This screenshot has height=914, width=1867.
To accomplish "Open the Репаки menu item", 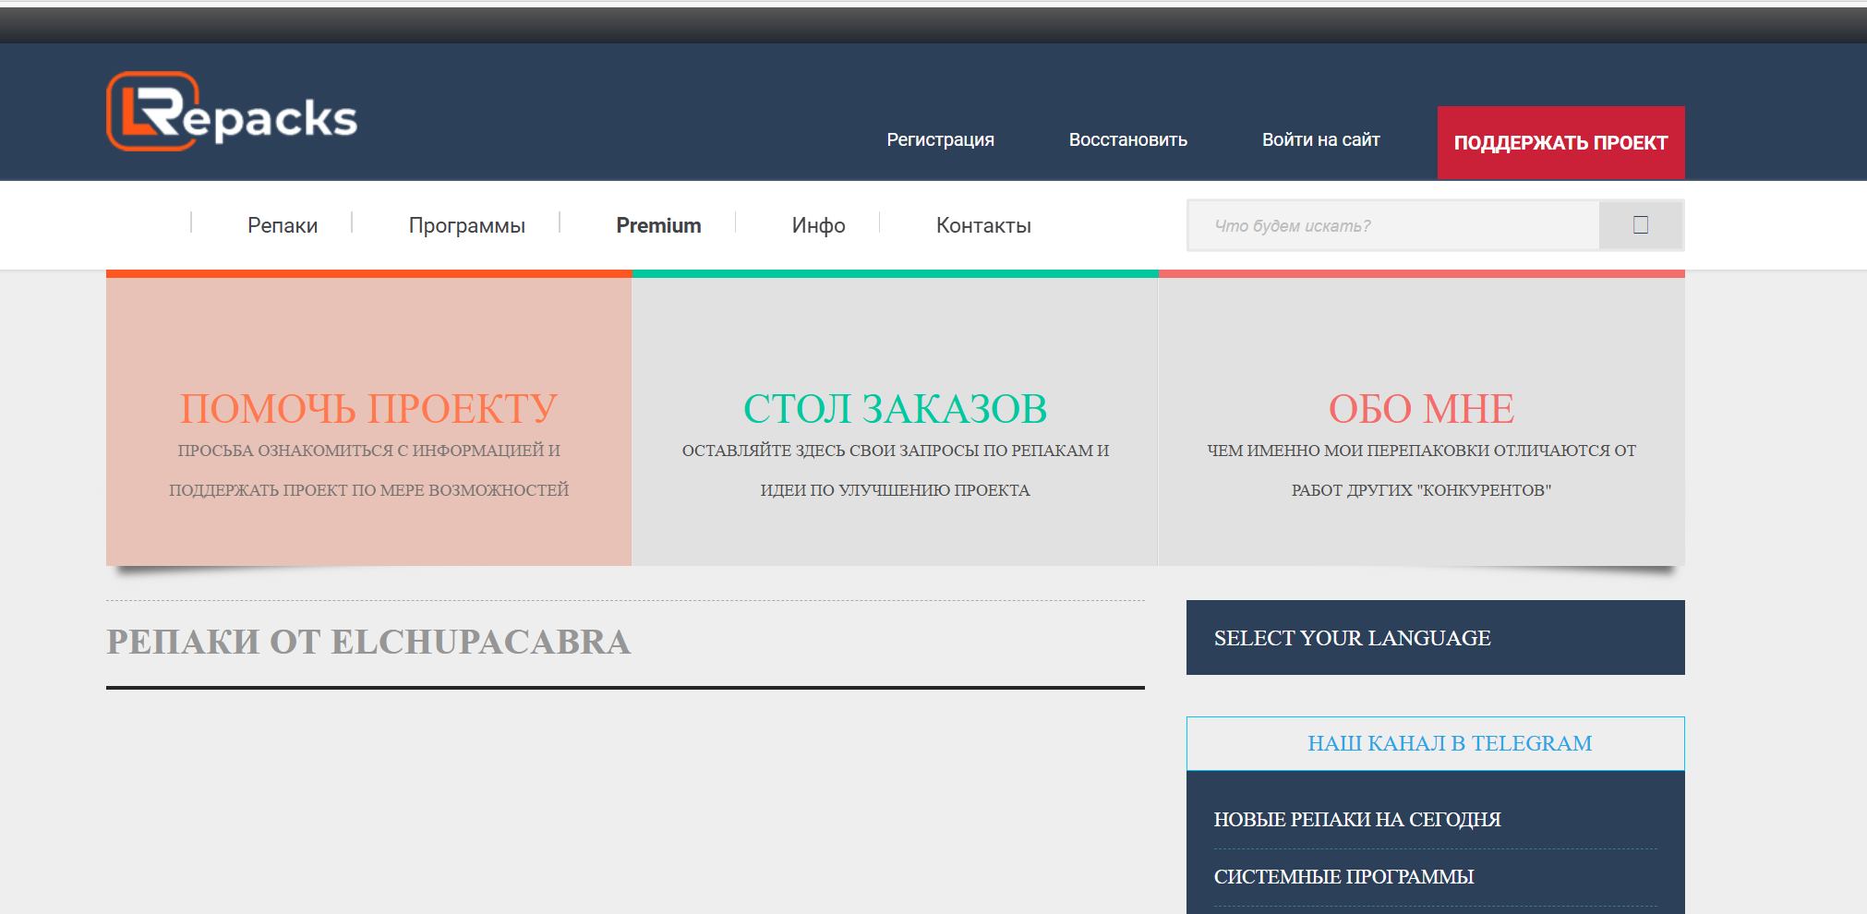I will [283, 226].
